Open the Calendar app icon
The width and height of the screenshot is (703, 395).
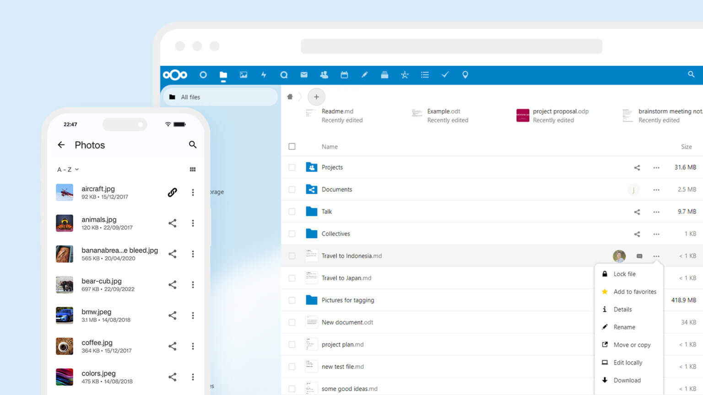344,75
